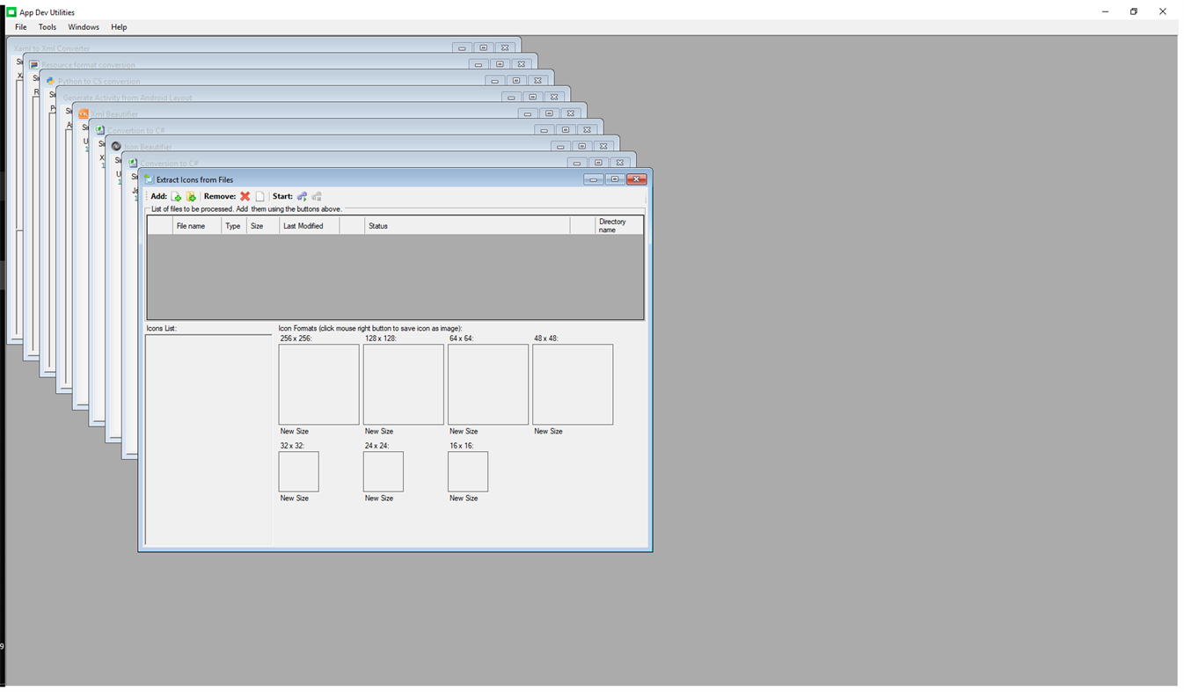The height and width of the screenshot is (692, 1184).
Task: Click the 24 x 24 icon preview box
Action: (x=383, y=471)
